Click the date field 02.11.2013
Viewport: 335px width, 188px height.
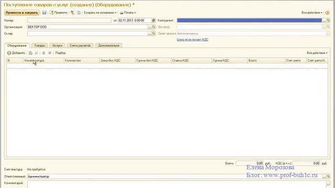135,20
